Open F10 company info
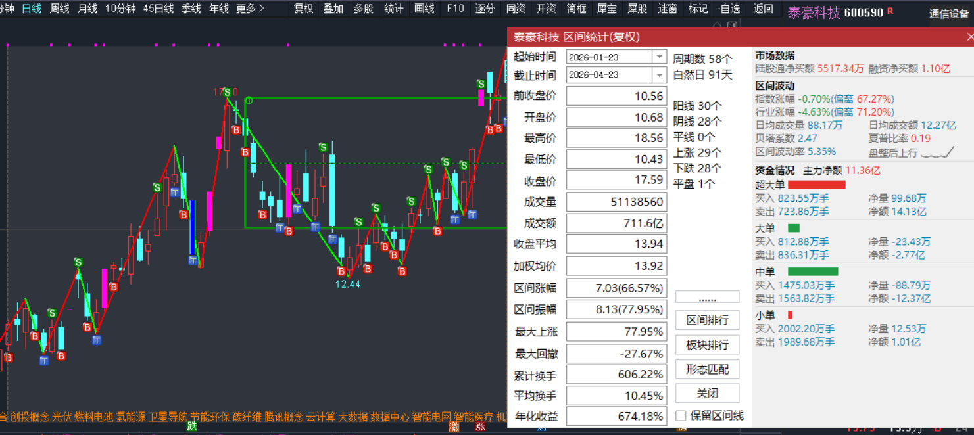The image size is (974, 435). click(455, 9)
